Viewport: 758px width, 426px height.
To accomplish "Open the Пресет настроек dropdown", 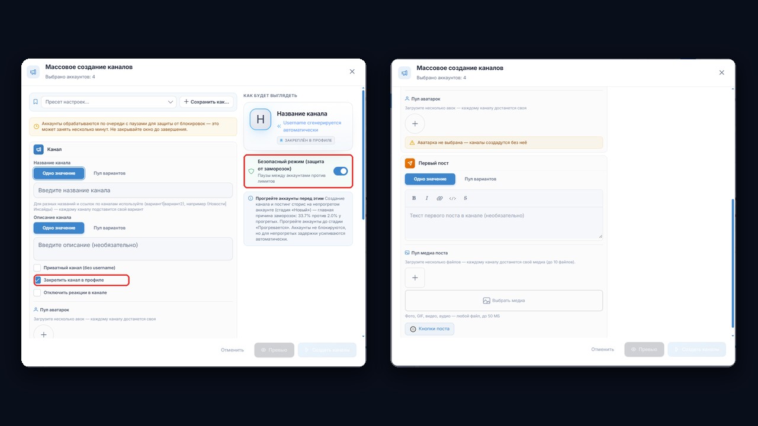I will (109, 102).
